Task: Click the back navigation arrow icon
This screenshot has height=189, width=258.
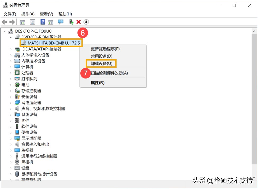Action: point(4,22)
